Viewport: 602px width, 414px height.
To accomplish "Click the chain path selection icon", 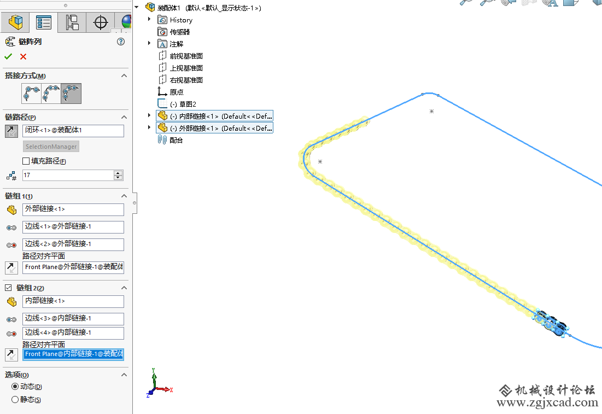I will click(x=11, y=131).
